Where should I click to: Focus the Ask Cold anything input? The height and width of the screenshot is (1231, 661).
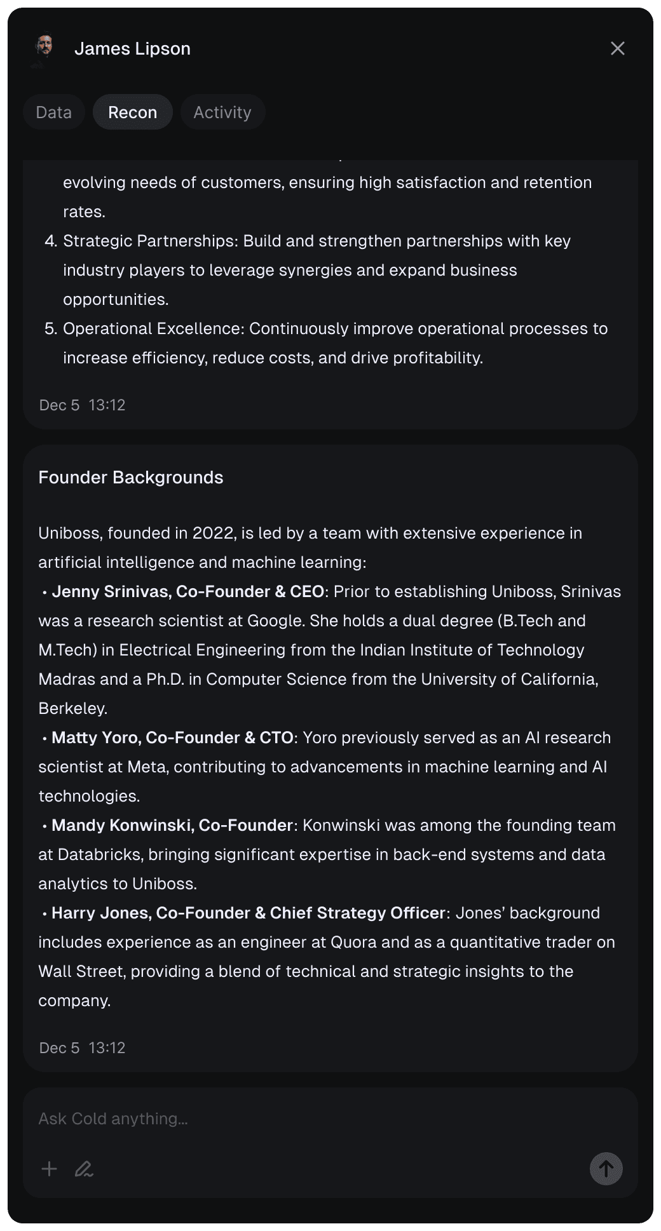tap(329, 1119)
